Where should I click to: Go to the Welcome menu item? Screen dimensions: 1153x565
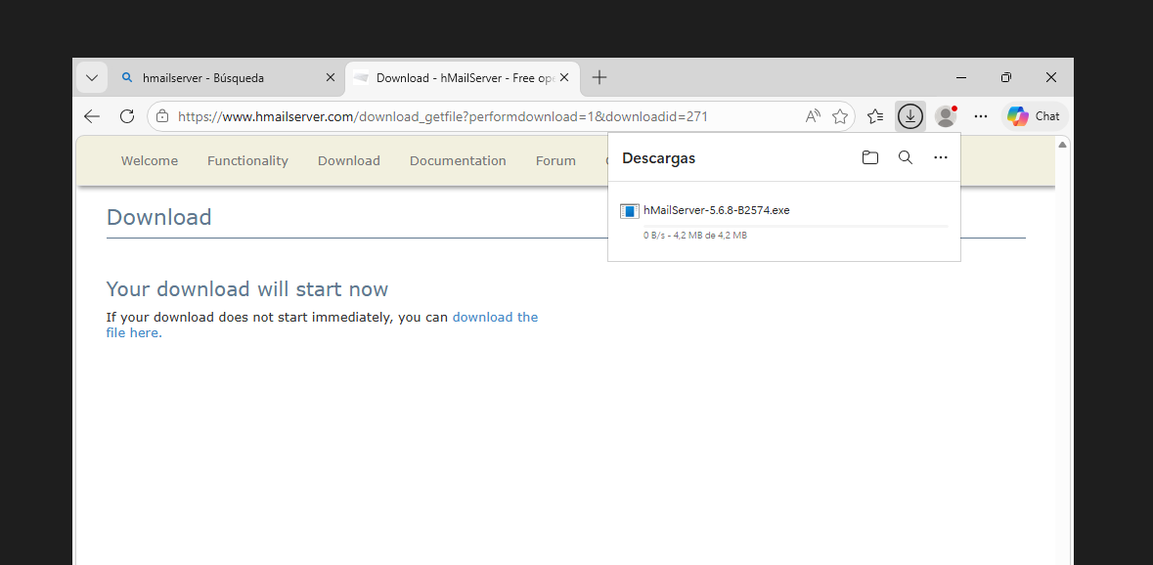pyautogui.click(x=150, y=161)
